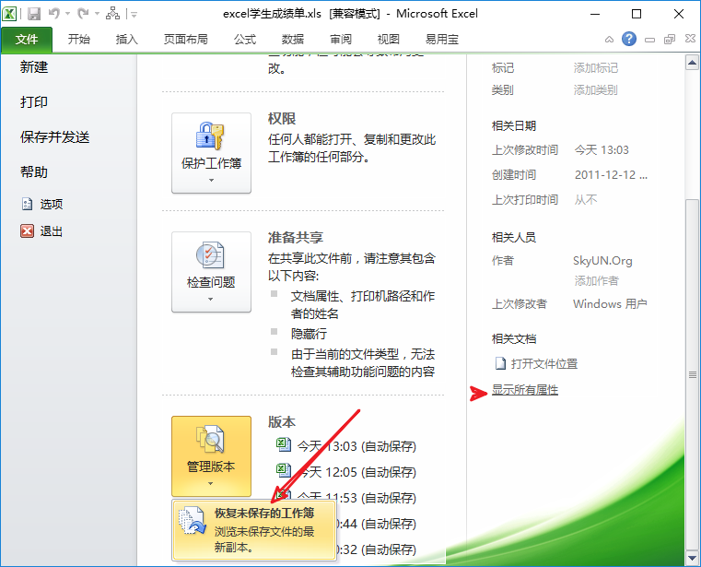Image resolution: width=701 pixels, height=567 pixels.
Task: Click the 保护工作簿 button
Action: coord(212,153)
